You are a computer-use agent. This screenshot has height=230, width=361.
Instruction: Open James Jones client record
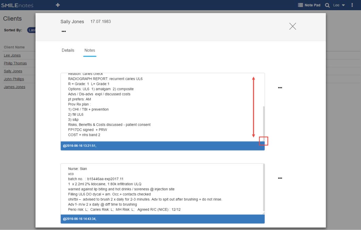click(x=14, y=87)
